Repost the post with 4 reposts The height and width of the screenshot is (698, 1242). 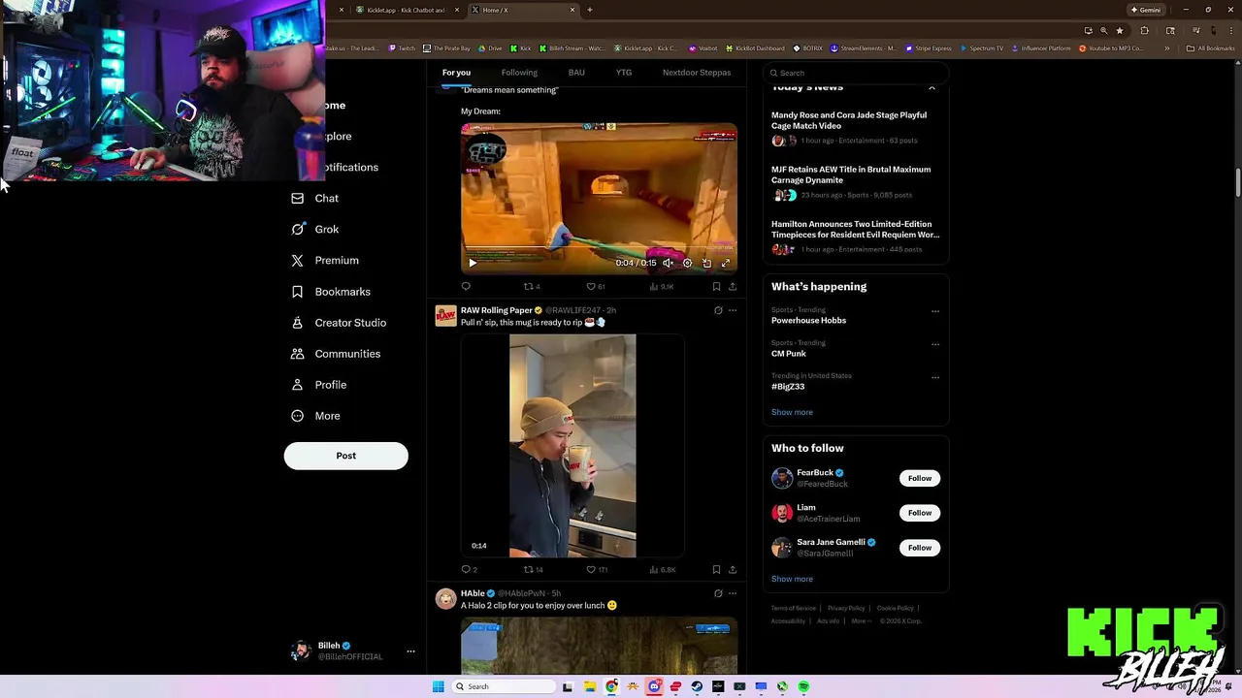[532, 286]
